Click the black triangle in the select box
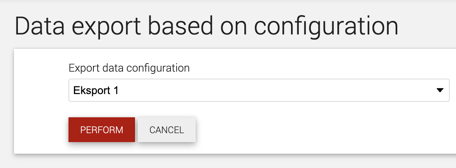The image size is (456, 168). point(440,91)
